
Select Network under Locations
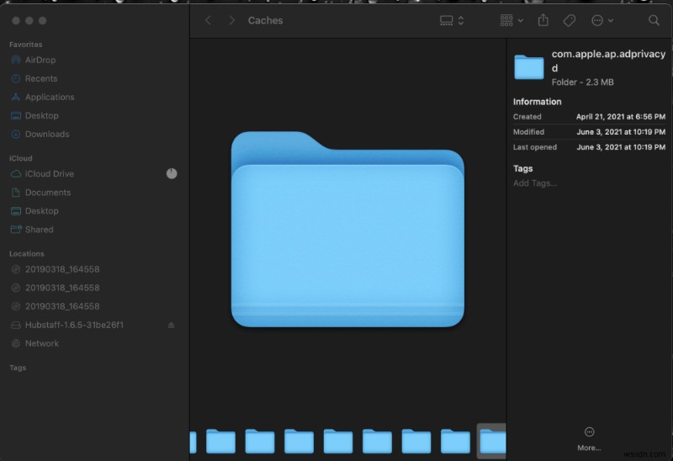(x=41, y=343)
